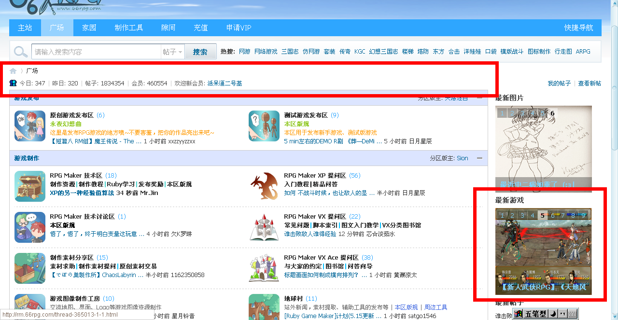Open the 制作素材分享区 forum icon

pyautogui.click(x=30, y=268)
